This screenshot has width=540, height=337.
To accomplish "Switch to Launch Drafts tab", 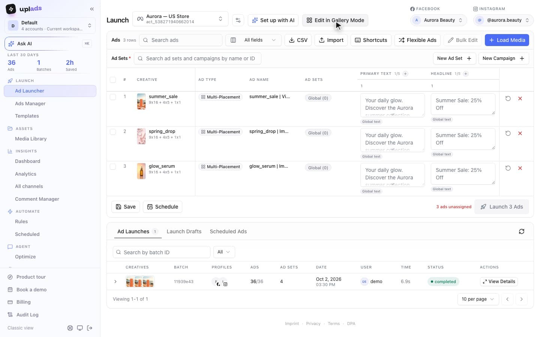I will tap(184, 231).
